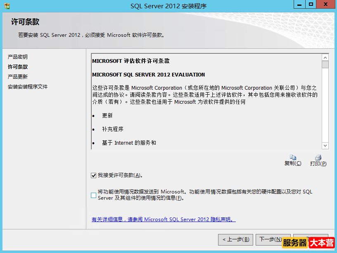Click the heading MICROSOFT 评估软件许可条款

tap(131, 61)
